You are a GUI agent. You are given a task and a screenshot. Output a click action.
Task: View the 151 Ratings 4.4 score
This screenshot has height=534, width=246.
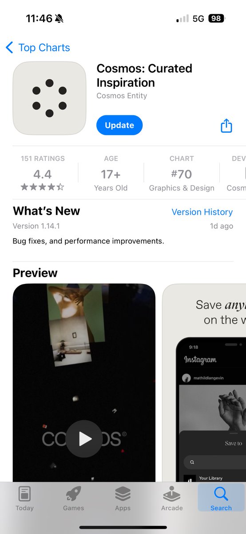pos(43,173)
